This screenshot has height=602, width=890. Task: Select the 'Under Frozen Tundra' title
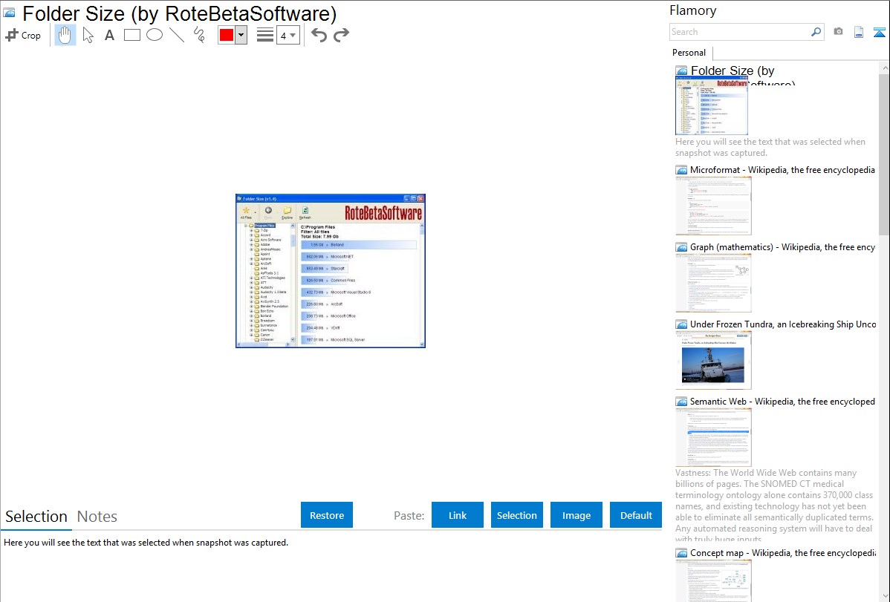point(783,324)
